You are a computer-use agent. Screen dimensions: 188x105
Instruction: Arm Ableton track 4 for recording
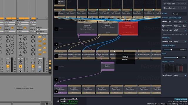(x=20, y=71)
